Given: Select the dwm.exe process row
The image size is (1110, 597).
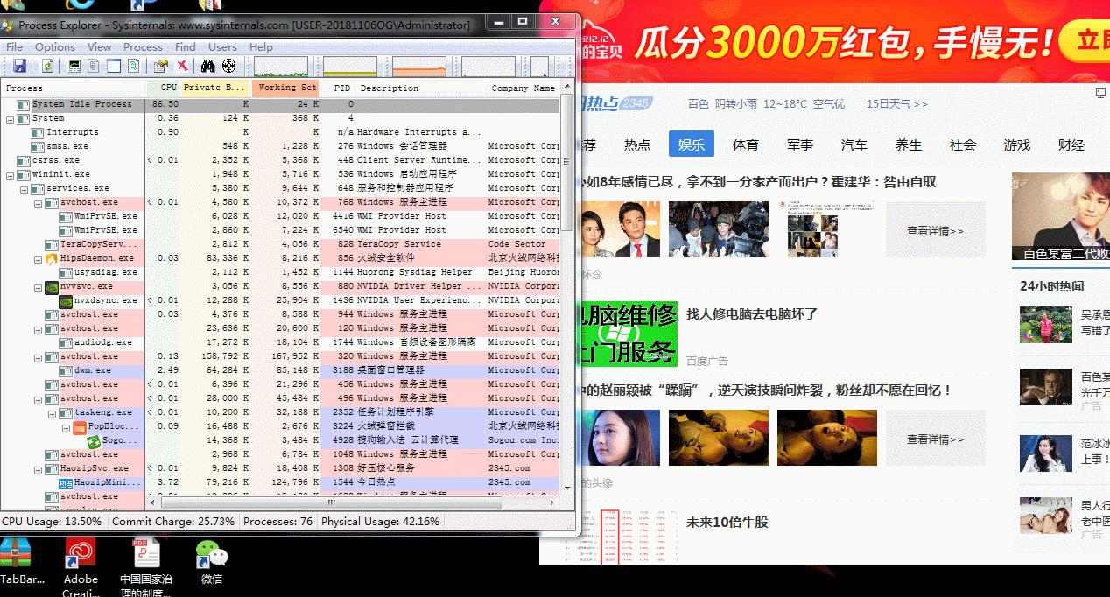Looking at the screenshot, I should click(x=280, y=370).
